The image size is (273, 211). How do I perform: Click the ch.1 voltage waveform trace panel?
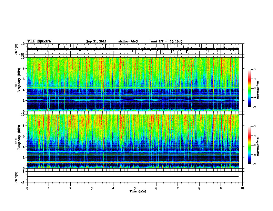(x=135, y=49)
